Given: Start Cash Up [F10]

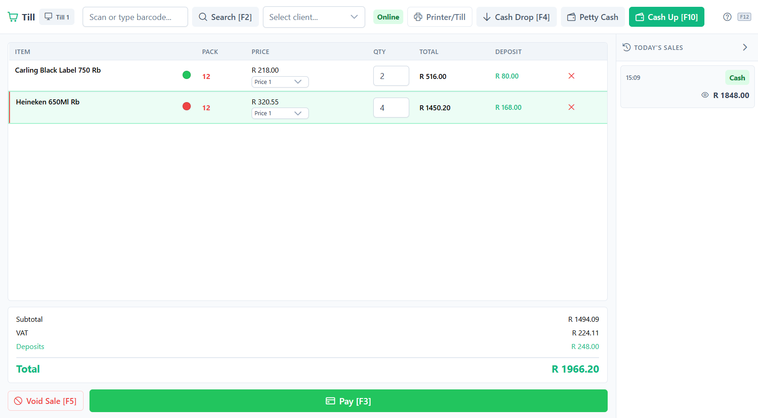Looking at the screenshot, I should [x=666, y=17].
